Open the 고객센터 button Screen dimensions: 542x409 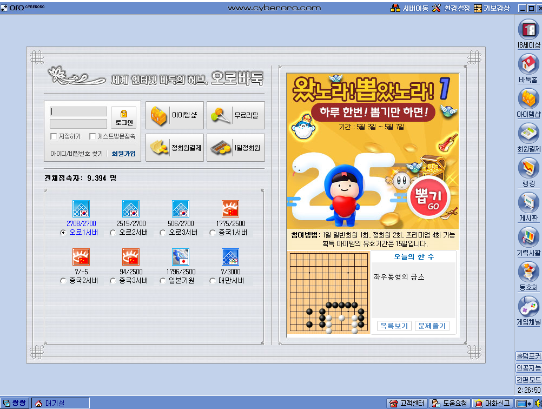click(x=407, y=403)
